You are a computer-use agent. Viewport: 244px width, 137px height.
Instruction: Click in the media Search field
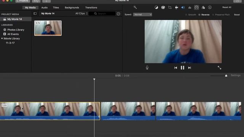[x=102, y=14]
